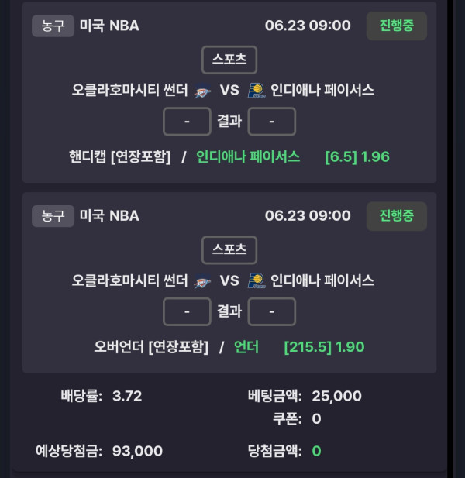
Task: Select the 농구 tag on the second bet card
Action: (x=53, y=216)
